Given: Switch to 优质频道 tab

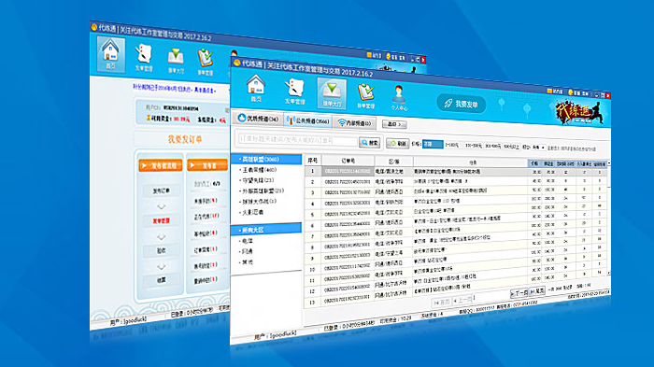Looking at the screenshot, I should (258, 119).
